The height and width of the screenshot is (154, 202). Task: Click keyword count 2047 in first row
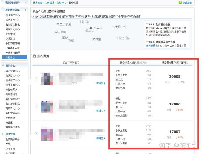click(x=149, y=71)
